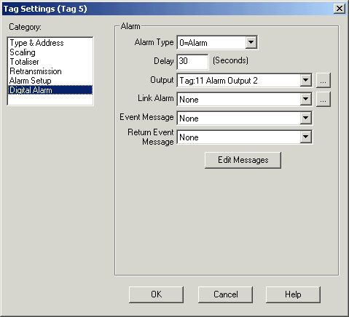Confirm settings with the OK button
Viewport: 349px width, 317px height.
(x=156, y=294)
